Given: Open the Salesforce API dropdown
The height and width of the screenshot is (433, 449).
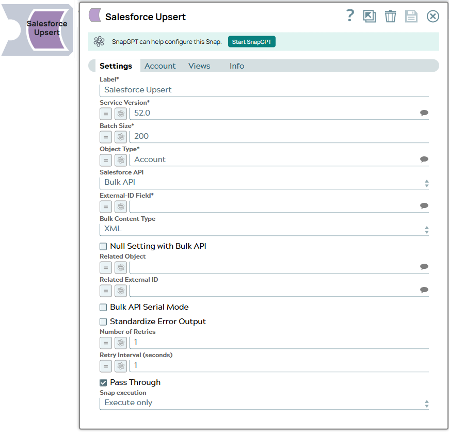Looking at the screenshot, I should click(264, 183).
